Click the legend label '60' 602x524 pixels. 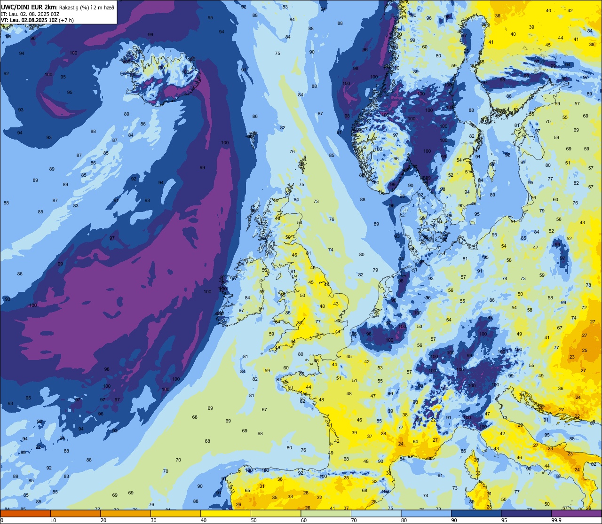[304, 520]
